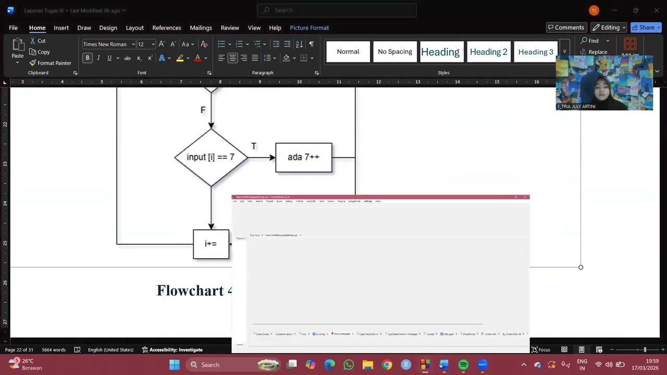The width and height of the screenshot is (667, 375).
Task: Apply text effects glowing A icon
Action: (162, 58)
